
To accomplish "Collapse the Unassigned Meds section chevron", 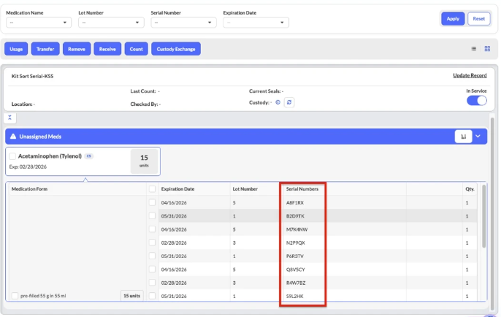I will [x=478, y=136].
